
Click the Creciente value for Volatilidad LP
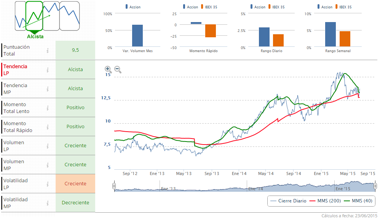[x=75, y=184]
